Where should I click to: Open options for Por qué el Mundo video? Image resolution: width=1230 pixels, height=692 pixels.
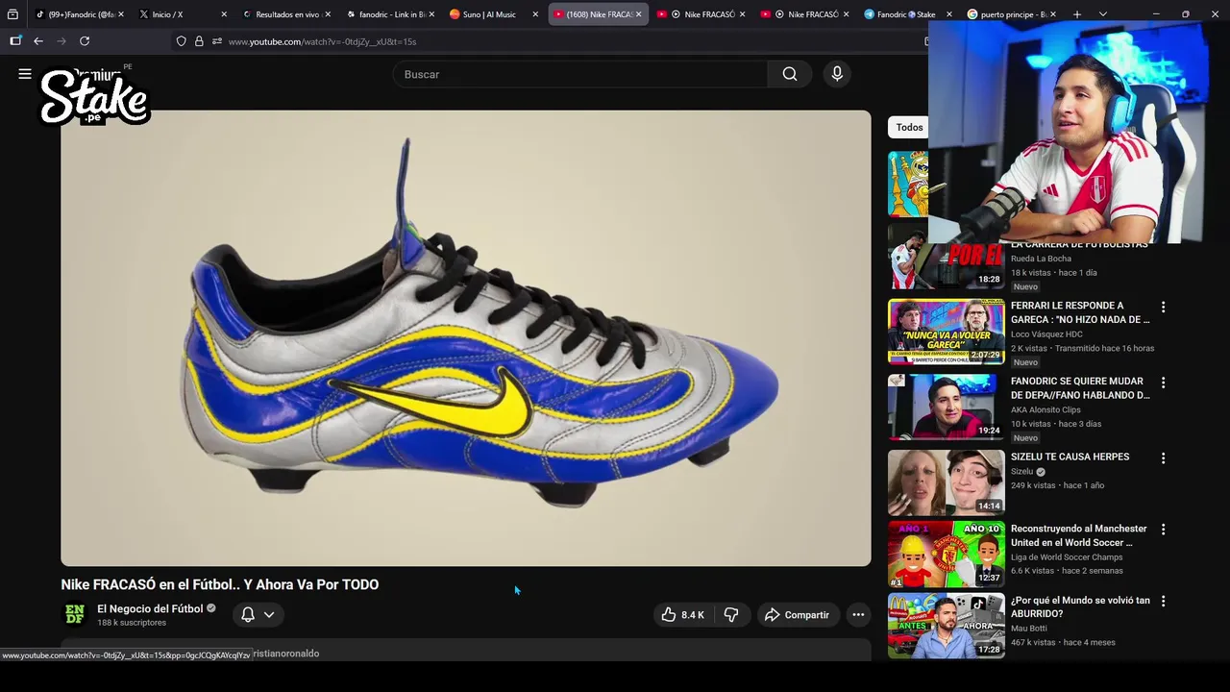pyautogui.click(x=1163, y=602)
